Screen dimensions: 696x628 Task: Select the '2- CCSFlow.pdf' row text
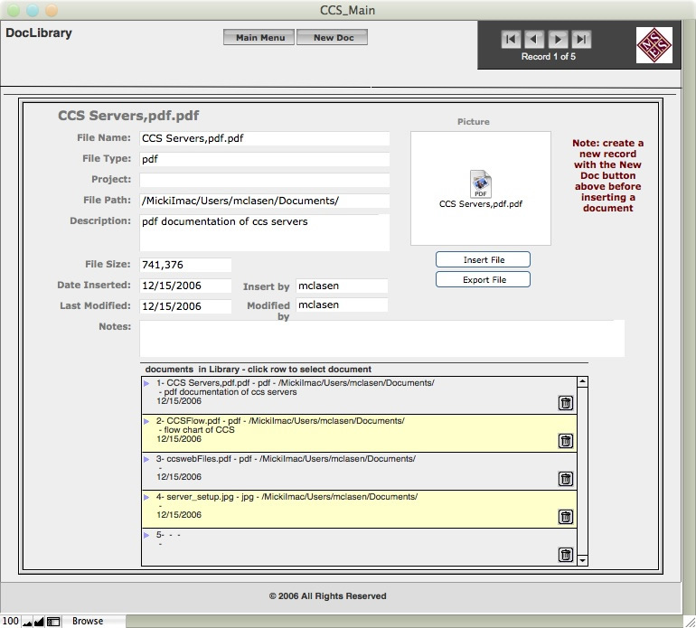280,421
